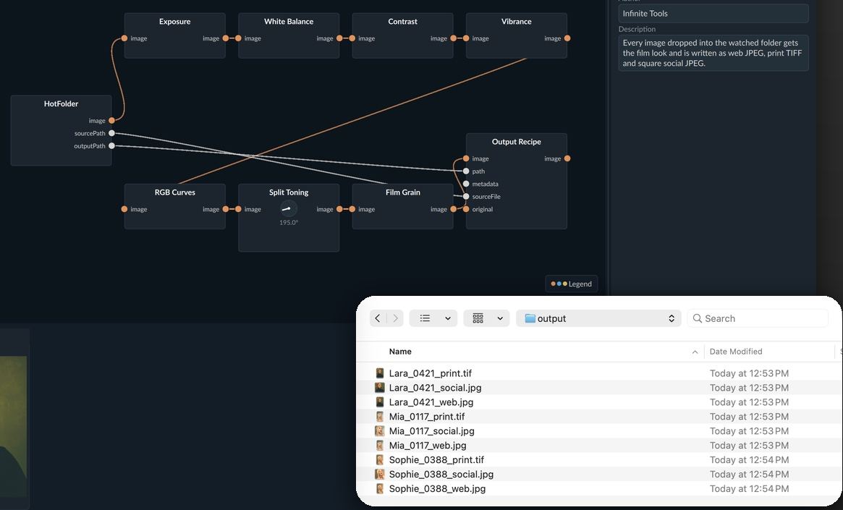Screen dimensions: 843x510
Task: Click the Output Recipe image output port
Action: [567, 158]
